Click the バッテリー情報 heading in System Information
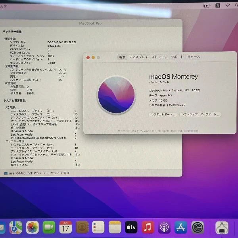Image resolution: width=238 pixels, height=238 pixels. pyautogui.click(x=12, y=32)
